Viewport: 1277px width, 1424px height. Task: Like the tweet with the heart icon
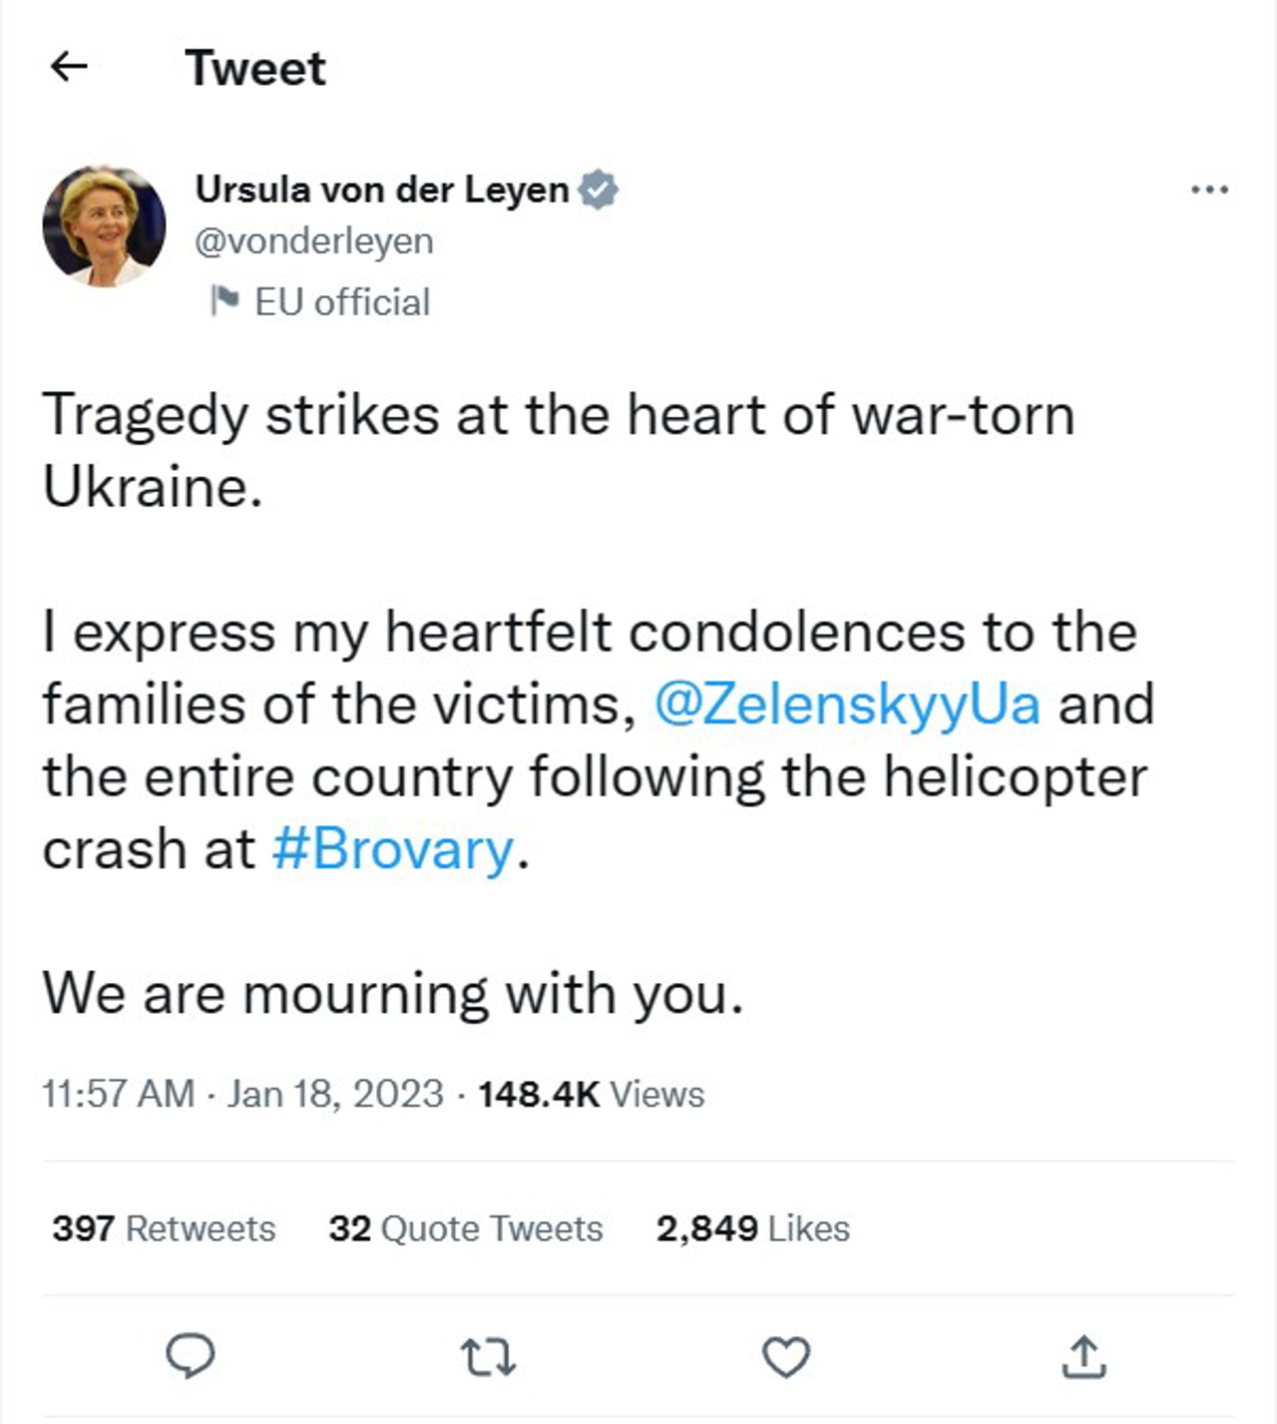coord(786,1357)
